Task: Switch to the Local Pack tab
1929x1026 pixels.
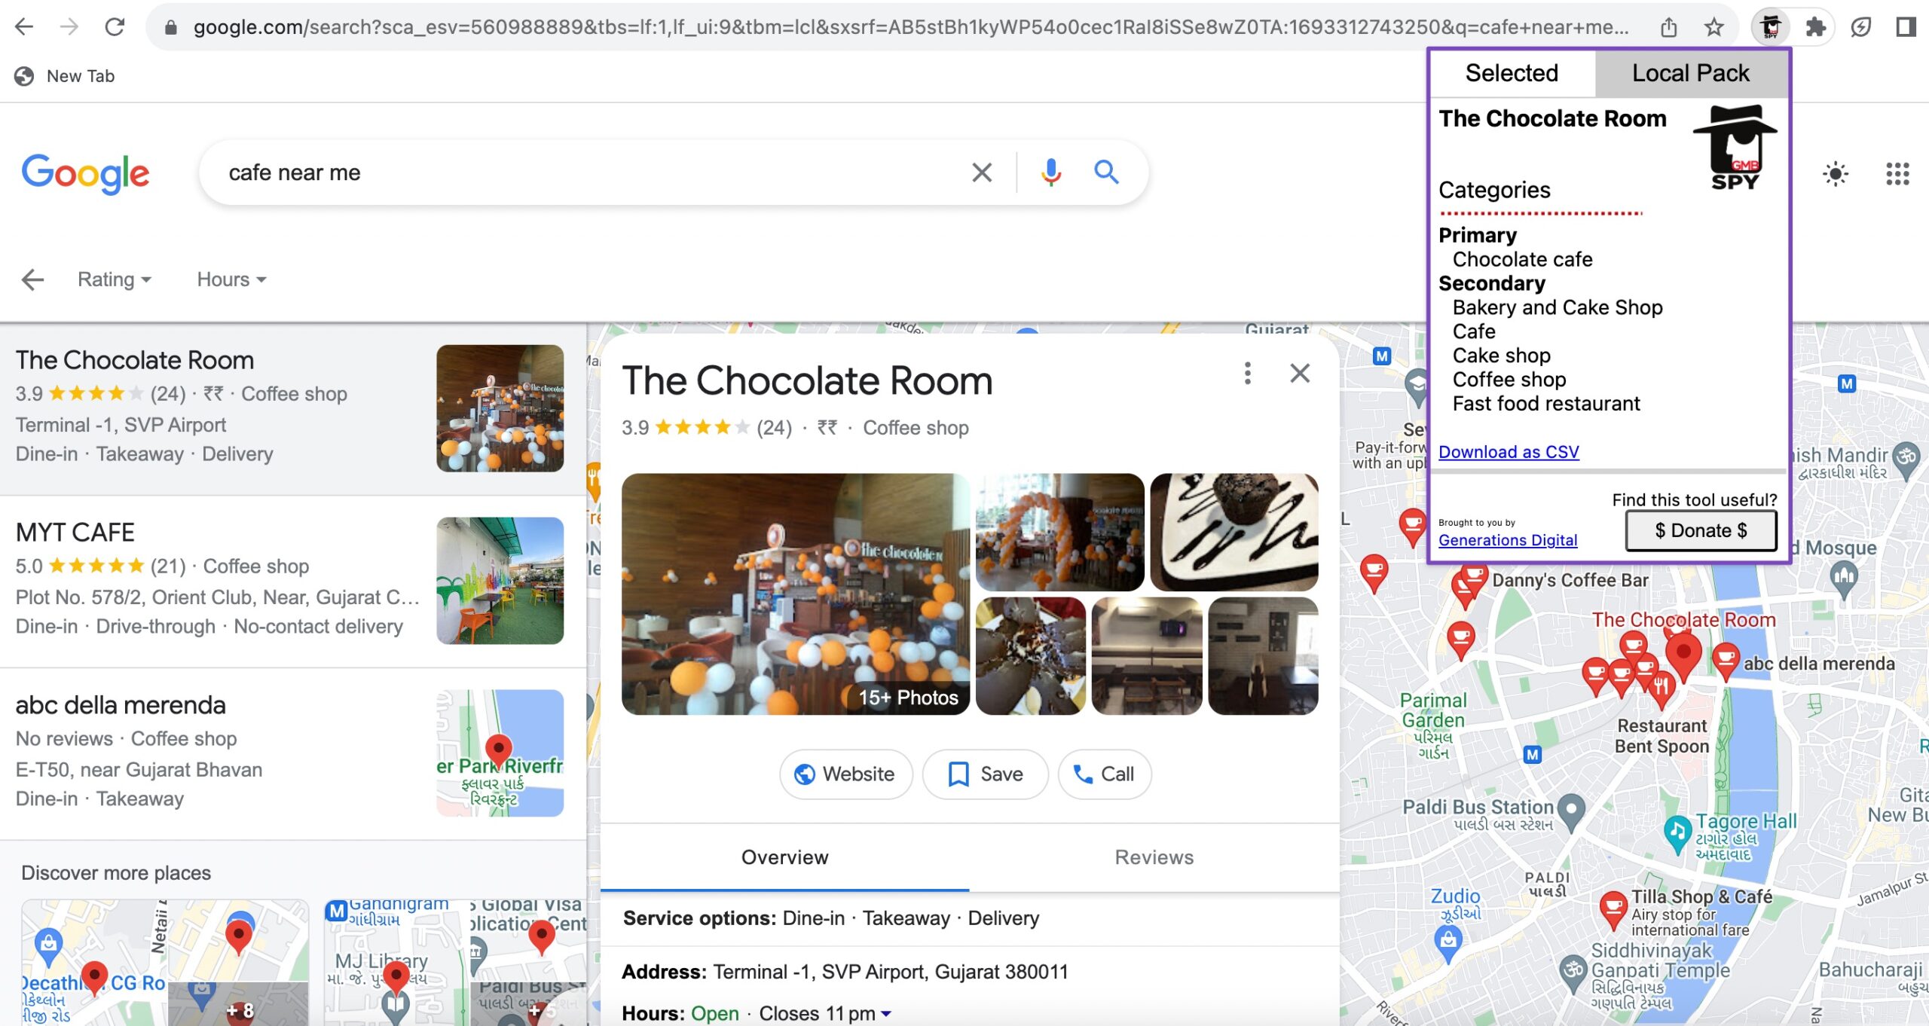Action: coord(1690,73)
